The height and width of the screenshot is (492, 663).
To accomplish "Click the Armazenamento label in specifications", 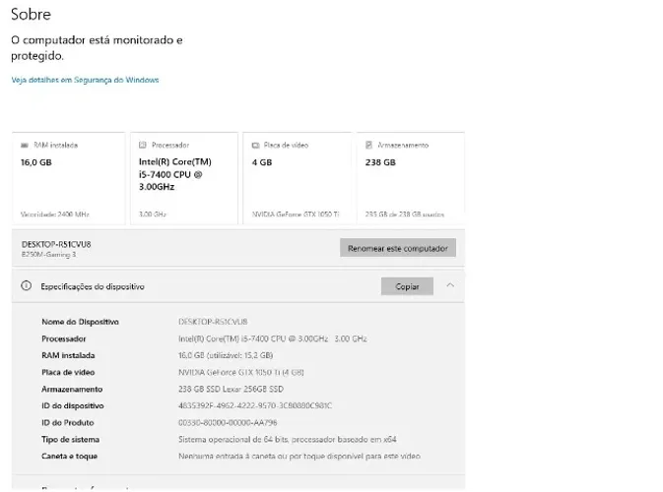I will click(72, 390).
